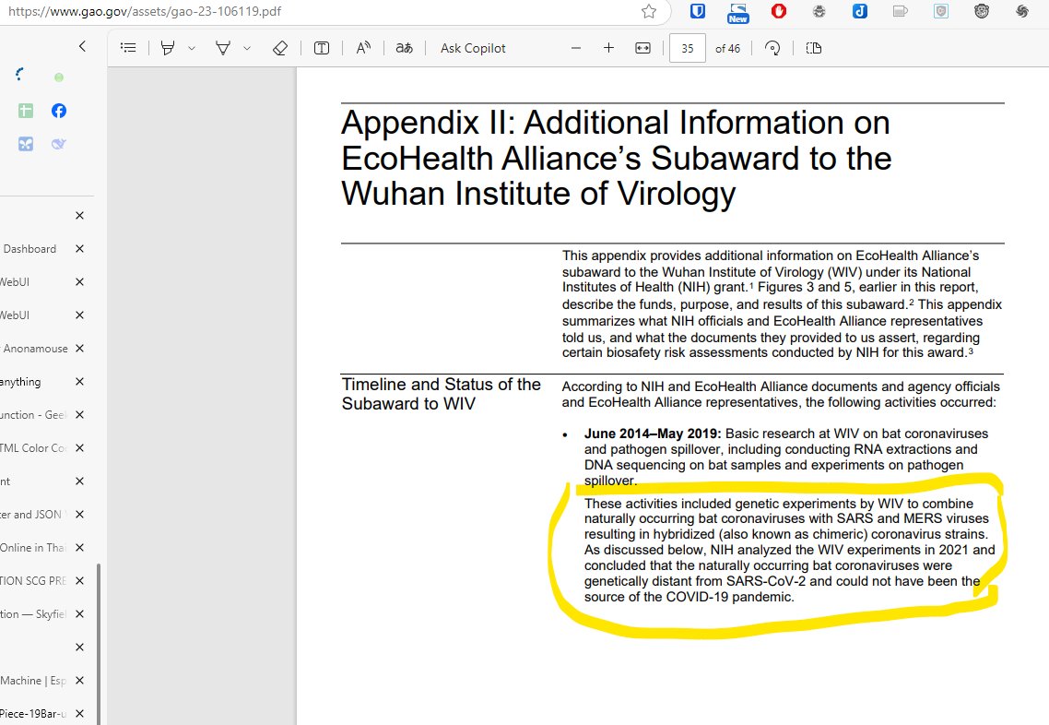
Task: Switch to the pinned Bluesky butterfly tab
Action: pos(26,144)
